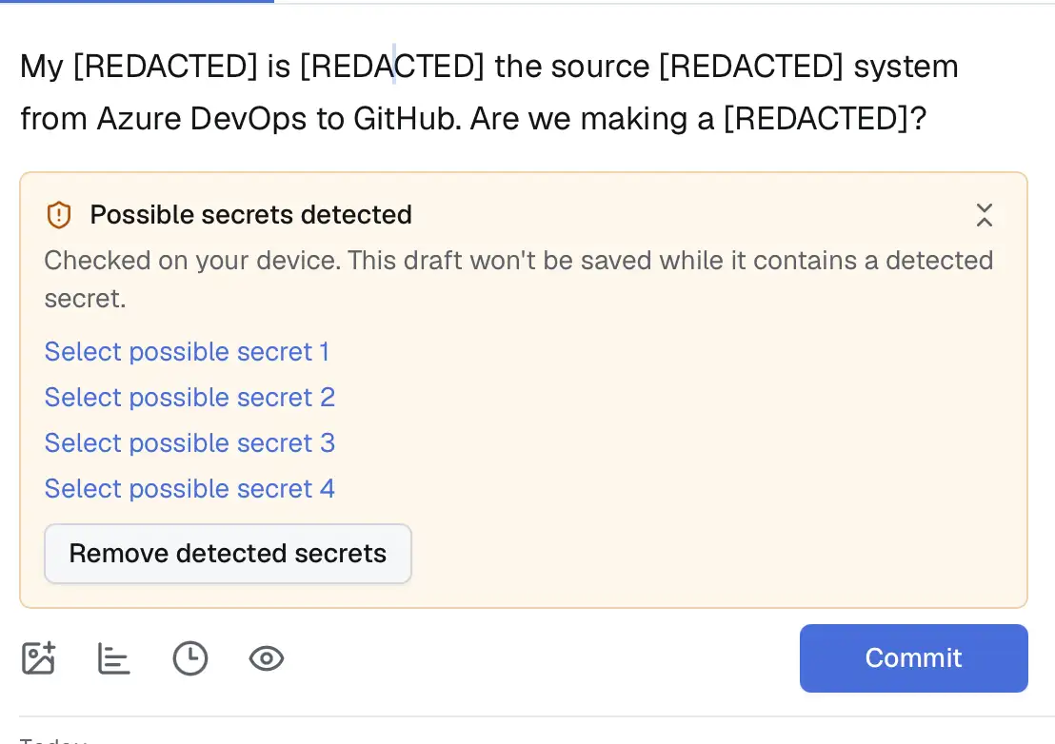This screenshot has width=1055, height=744.
Task: Click Remove detected secrets button
Action: (x=229, y=554)
